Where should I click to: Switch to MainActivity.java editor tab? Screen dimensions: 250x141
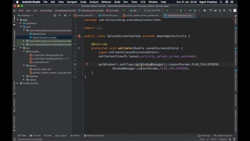click(109, 15)
